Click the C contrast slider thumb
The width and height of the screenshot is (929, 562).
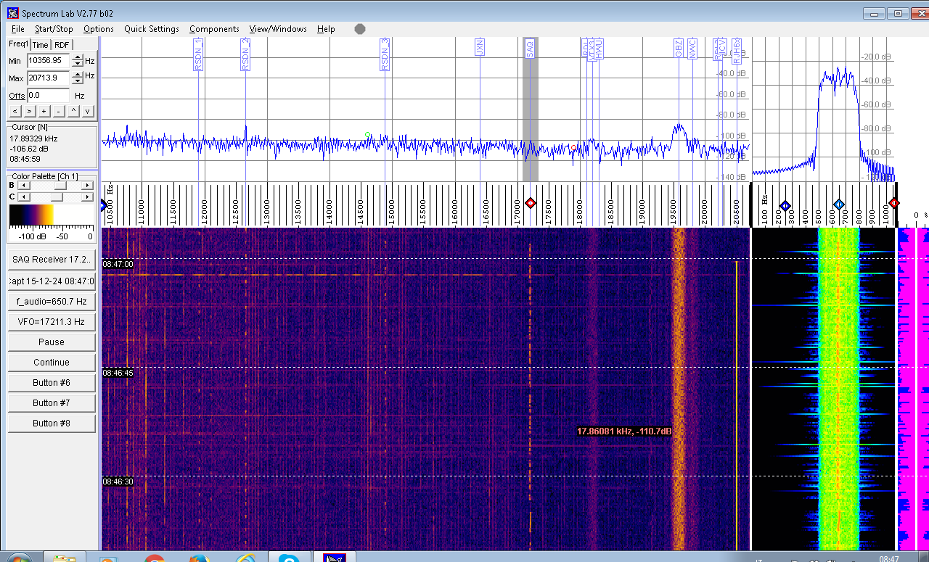[x=57, y=197]
